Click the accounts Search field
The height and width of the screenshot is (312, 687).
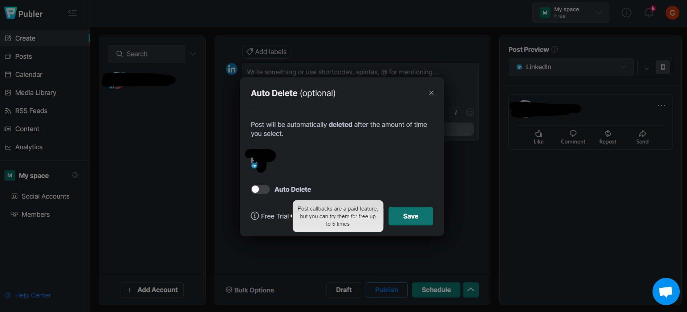147,54
